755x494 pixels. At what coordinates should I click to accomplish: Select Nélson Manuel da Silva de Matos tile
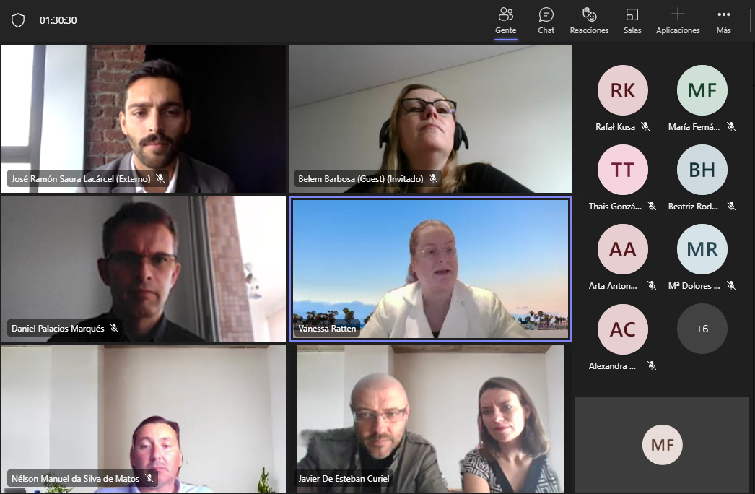point(144,419)
